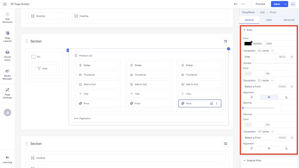The width and height of the screenshot is (299, 168).
Task: Click the black Price color swatch
Action: coord(248,44)
